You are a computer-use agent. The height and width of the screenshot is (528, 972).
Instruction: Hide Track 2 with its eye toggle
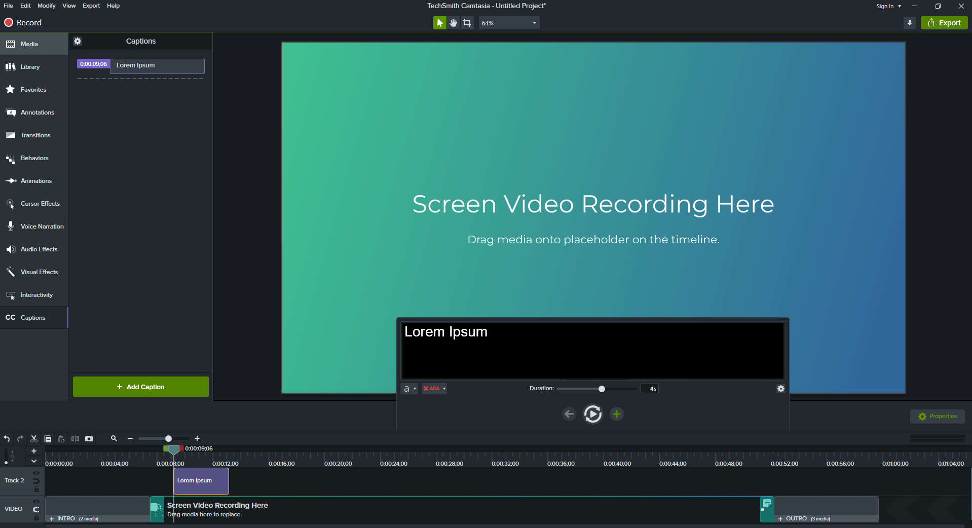coord(36,473)
